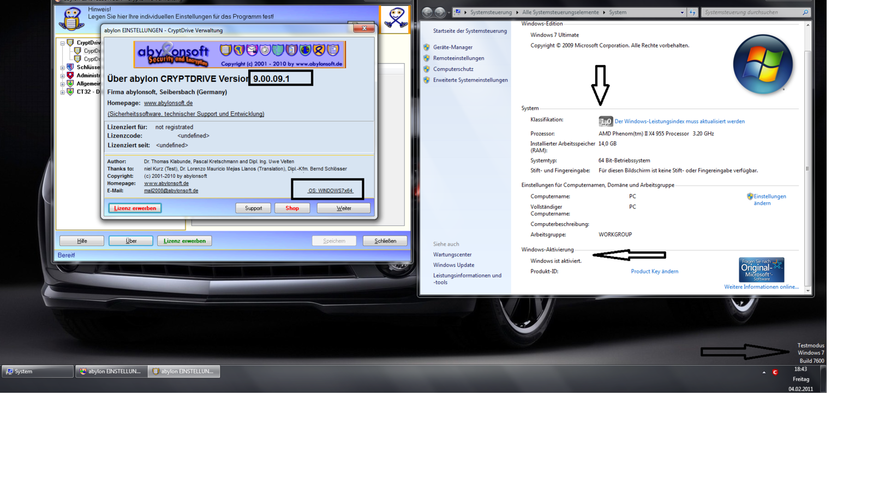
Task: Refresh the System control panel page
Action: click(x=692, y=12)
